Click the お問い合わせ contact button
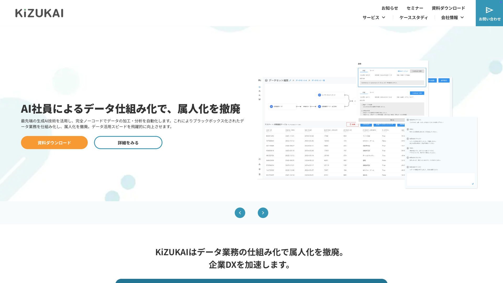 pos(489,13)
